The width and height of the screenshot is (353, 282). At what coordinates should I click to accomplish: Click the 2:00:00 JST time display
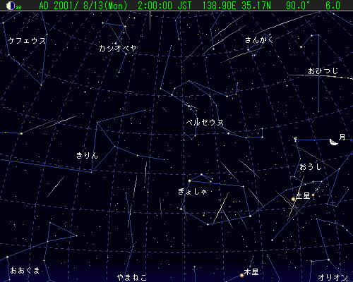(x=164, y=6)
